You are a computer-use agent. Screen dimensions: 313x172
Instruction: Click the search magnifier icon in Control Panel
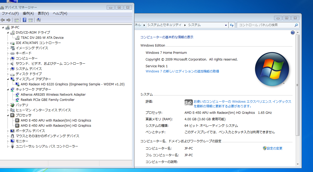tap(296, 25)
